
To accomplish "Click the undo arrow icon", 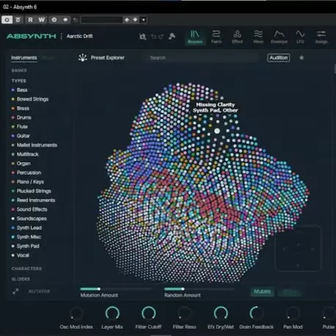I will [x=153, y=37].
